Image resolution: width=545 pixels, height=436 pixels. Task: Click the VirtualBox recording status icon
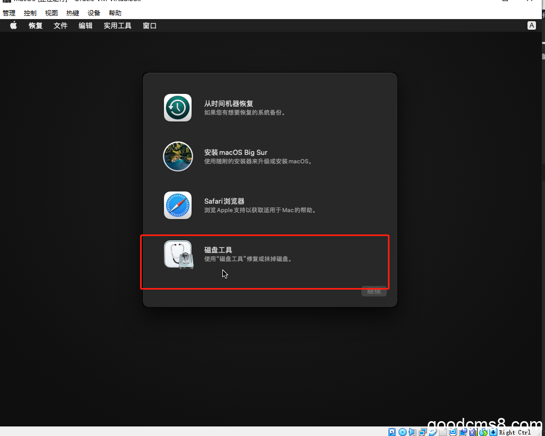(x=463, y=432)
